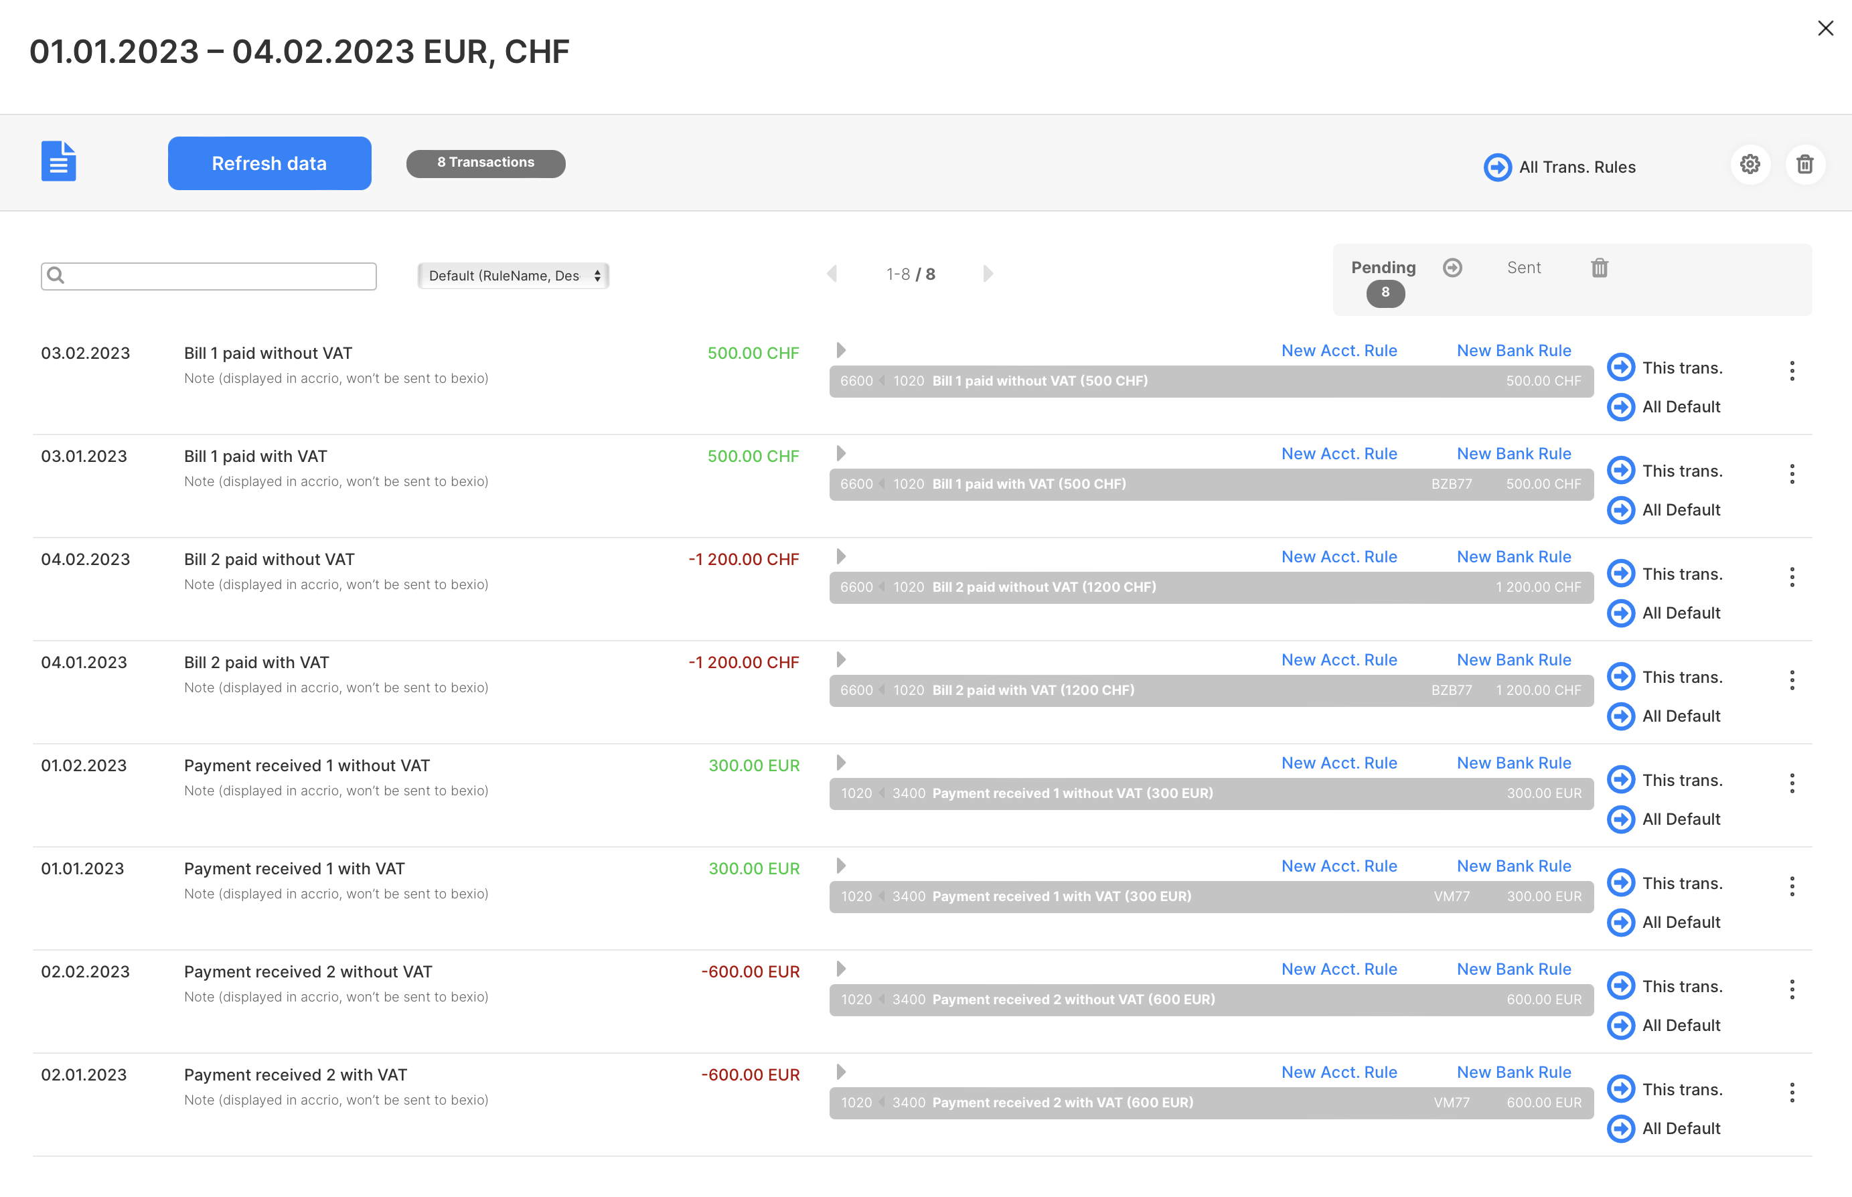Expand booking for Bill 2 paid with VAT
1852x1197 pixels.
841,660
